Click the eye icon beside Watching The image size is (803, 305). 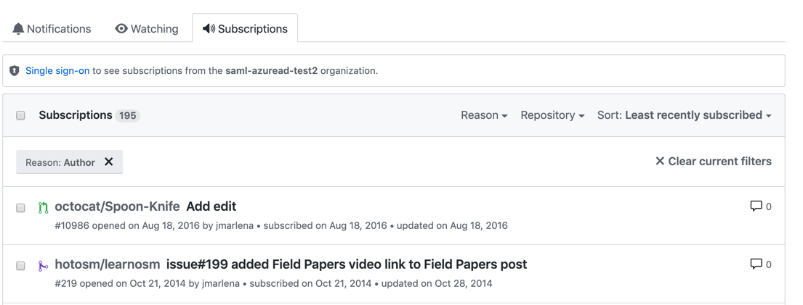pos(121,29)
